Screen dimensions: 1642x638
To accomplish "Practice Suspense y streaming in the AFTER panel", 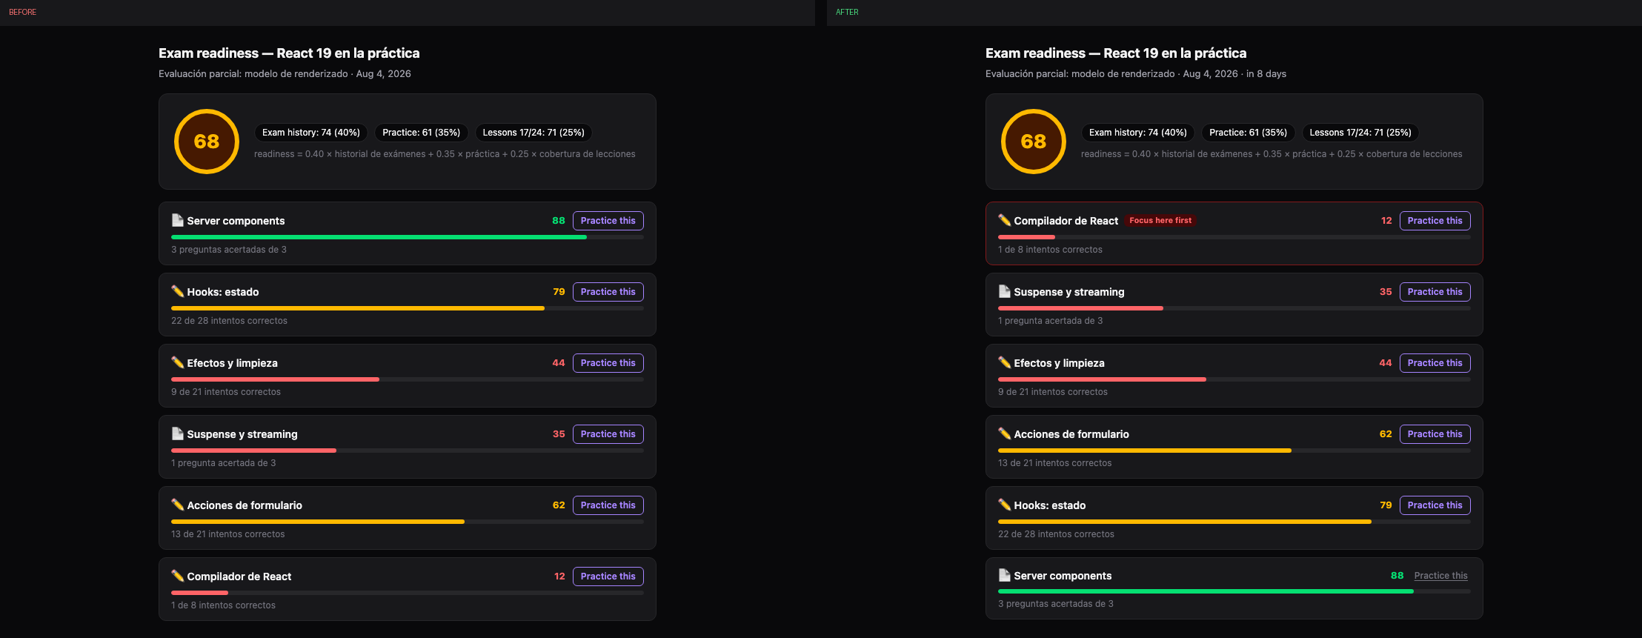I will pos(1435,292).
